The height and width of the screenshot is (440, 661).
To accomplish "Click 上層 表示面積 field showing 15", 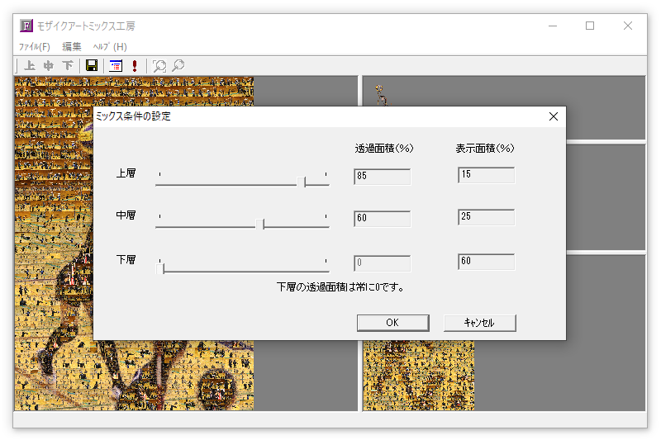I will tap(487, 175).
